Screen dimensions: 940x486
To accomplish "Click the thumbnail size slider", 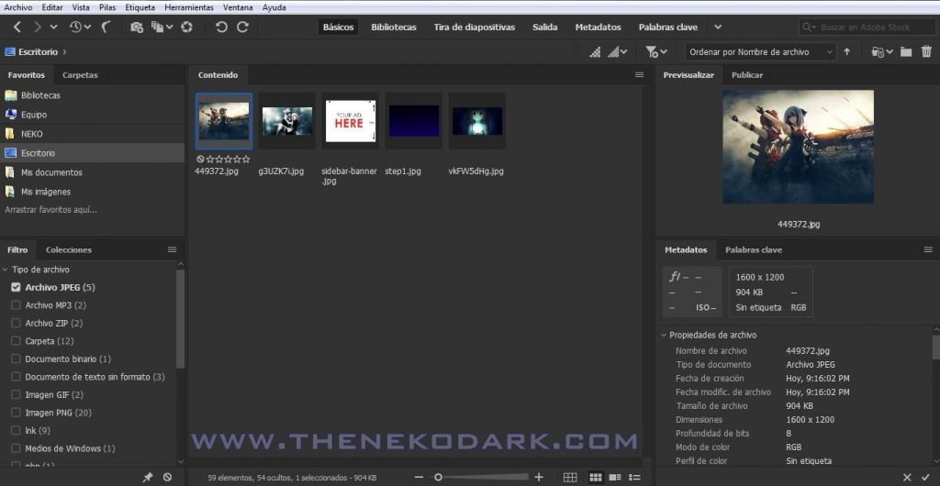I will [x=477, y=477].
